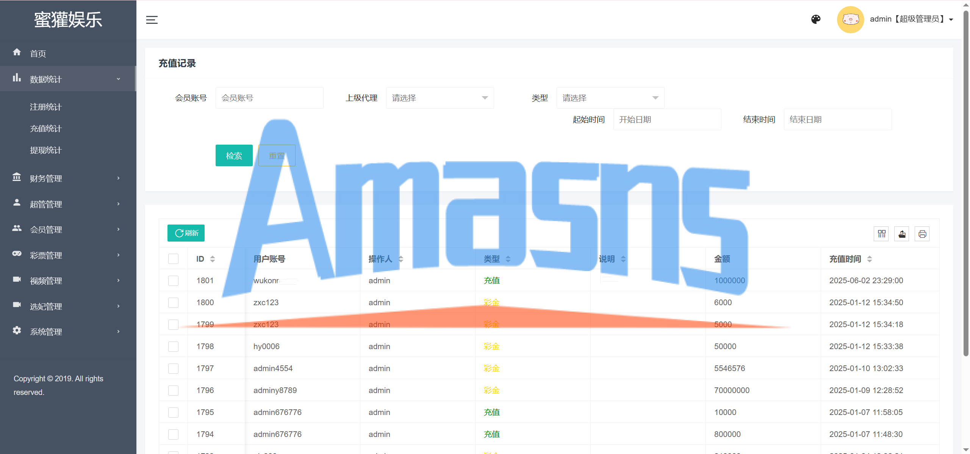
Task: Click the 检索 search button
Action: (234, 156)
